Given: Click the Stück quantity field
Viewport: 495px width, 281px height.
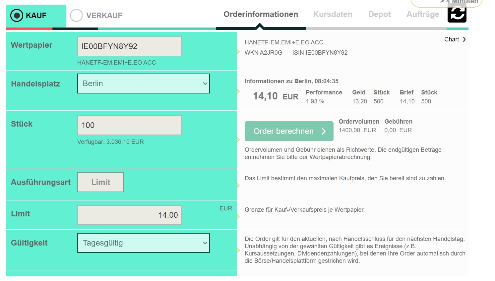Looking at the screenshot, I should pyautogui.click(x=130, y=125).
